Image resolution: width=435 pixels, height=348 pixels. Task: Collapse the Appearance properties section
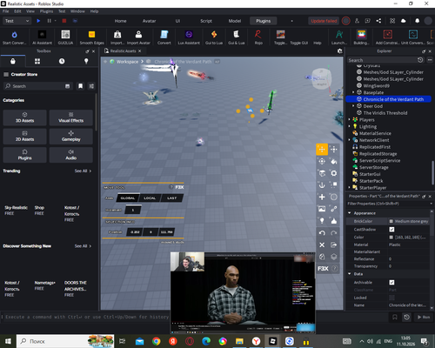point(350,213)
